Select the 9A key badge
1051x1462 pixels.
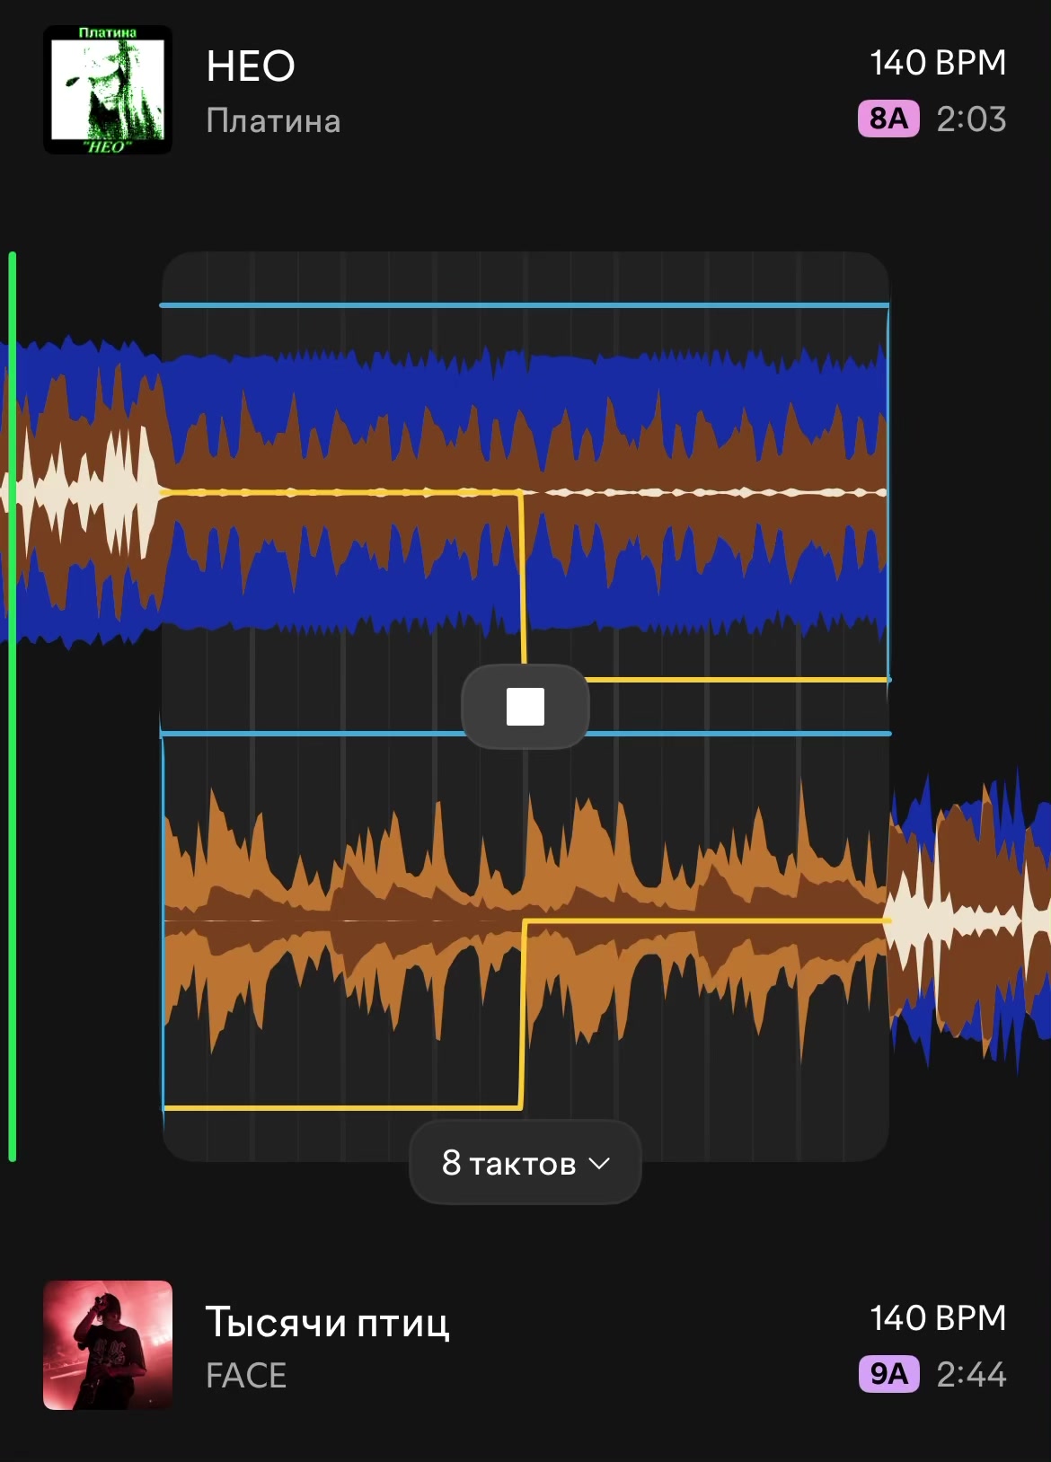pos(888,1374)
